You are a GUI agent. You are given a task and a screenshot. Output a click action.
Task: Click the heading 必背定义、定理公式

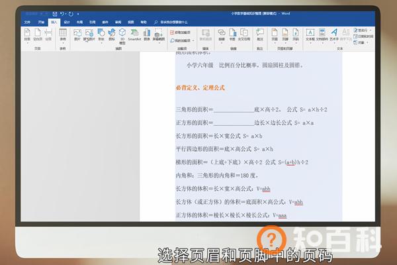[x=200, y=87]
